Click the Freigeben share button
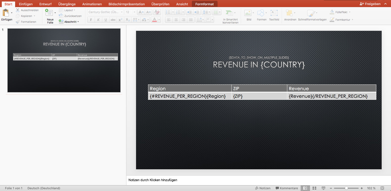Screen dimensions: 391x191 370,4
